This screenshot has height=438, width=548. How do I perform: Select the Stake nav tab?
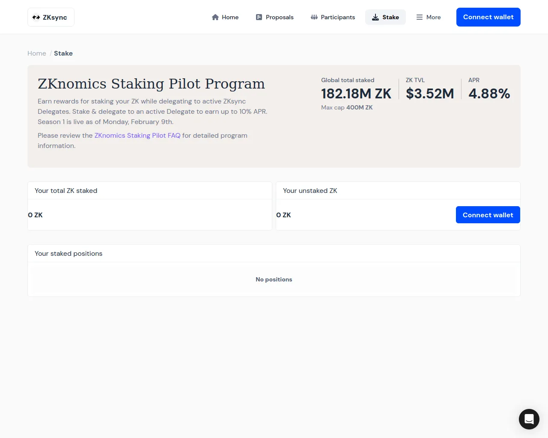pos(385,17)
